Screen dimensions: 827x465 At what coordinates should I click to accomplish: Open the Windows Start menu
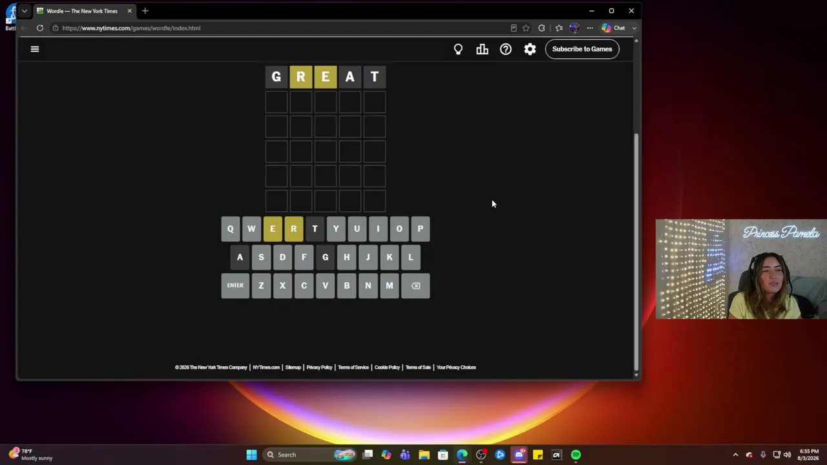tap(251, 455)
